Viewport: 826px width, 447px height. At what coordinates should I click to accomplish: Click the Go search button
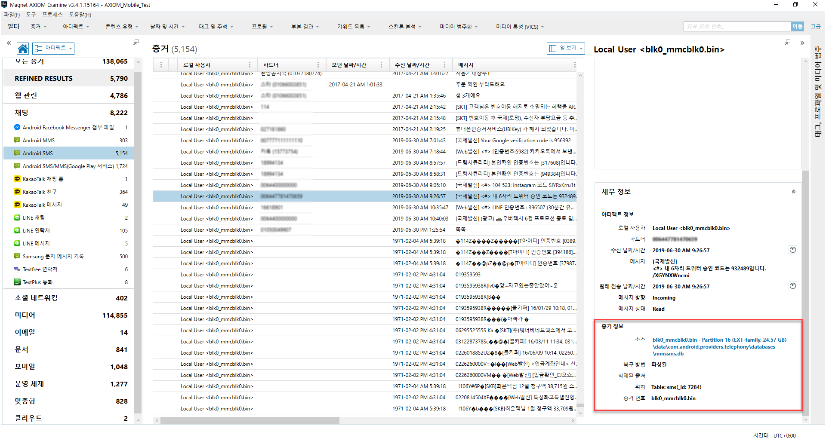(797, 27)
